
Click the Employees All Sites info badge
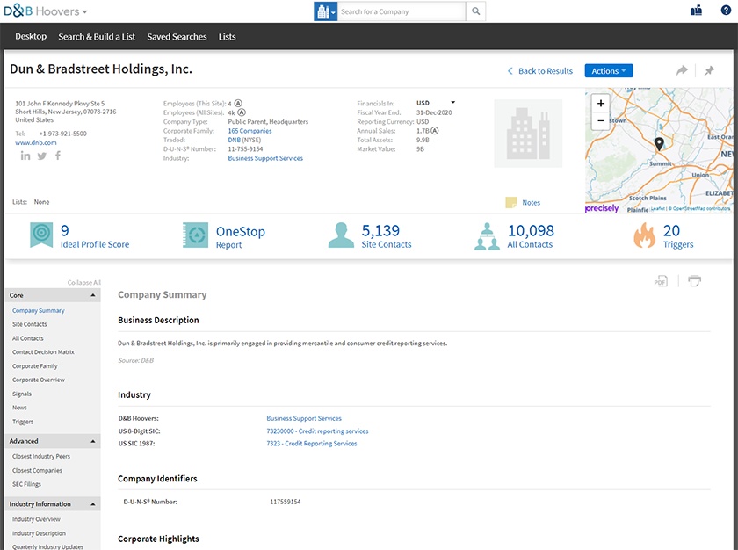tap(242, 112)
